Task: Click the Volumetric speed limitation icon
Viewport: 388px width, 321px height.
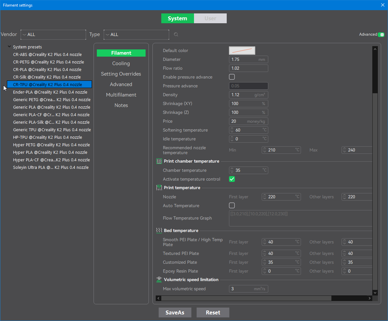Action: click(x=159, y=279)
